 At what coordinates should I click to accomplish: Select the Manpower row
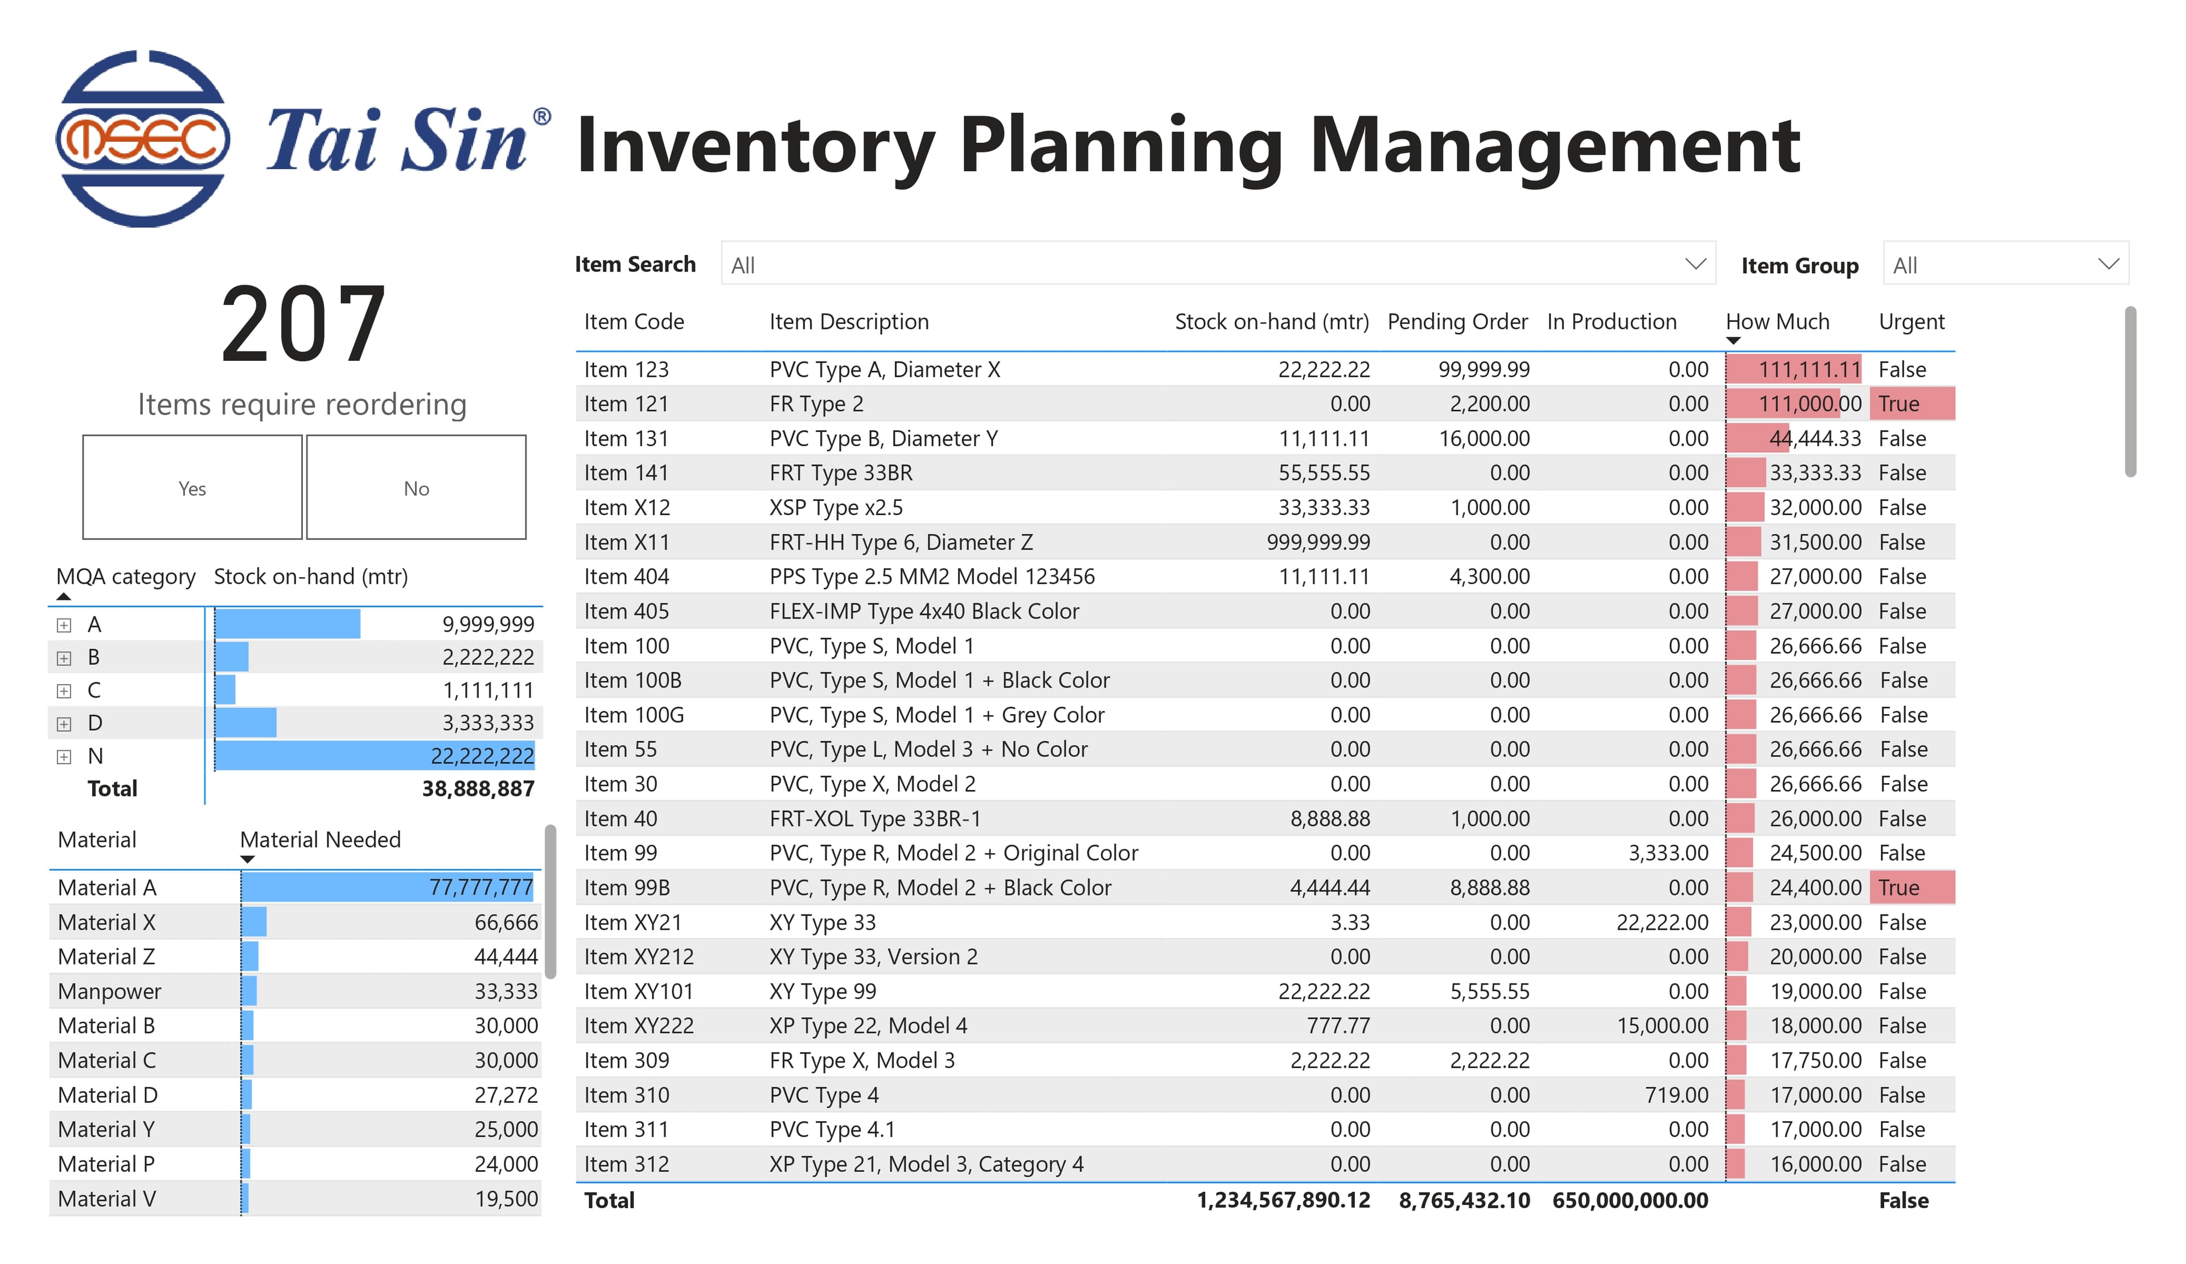(x=295, y=992)
